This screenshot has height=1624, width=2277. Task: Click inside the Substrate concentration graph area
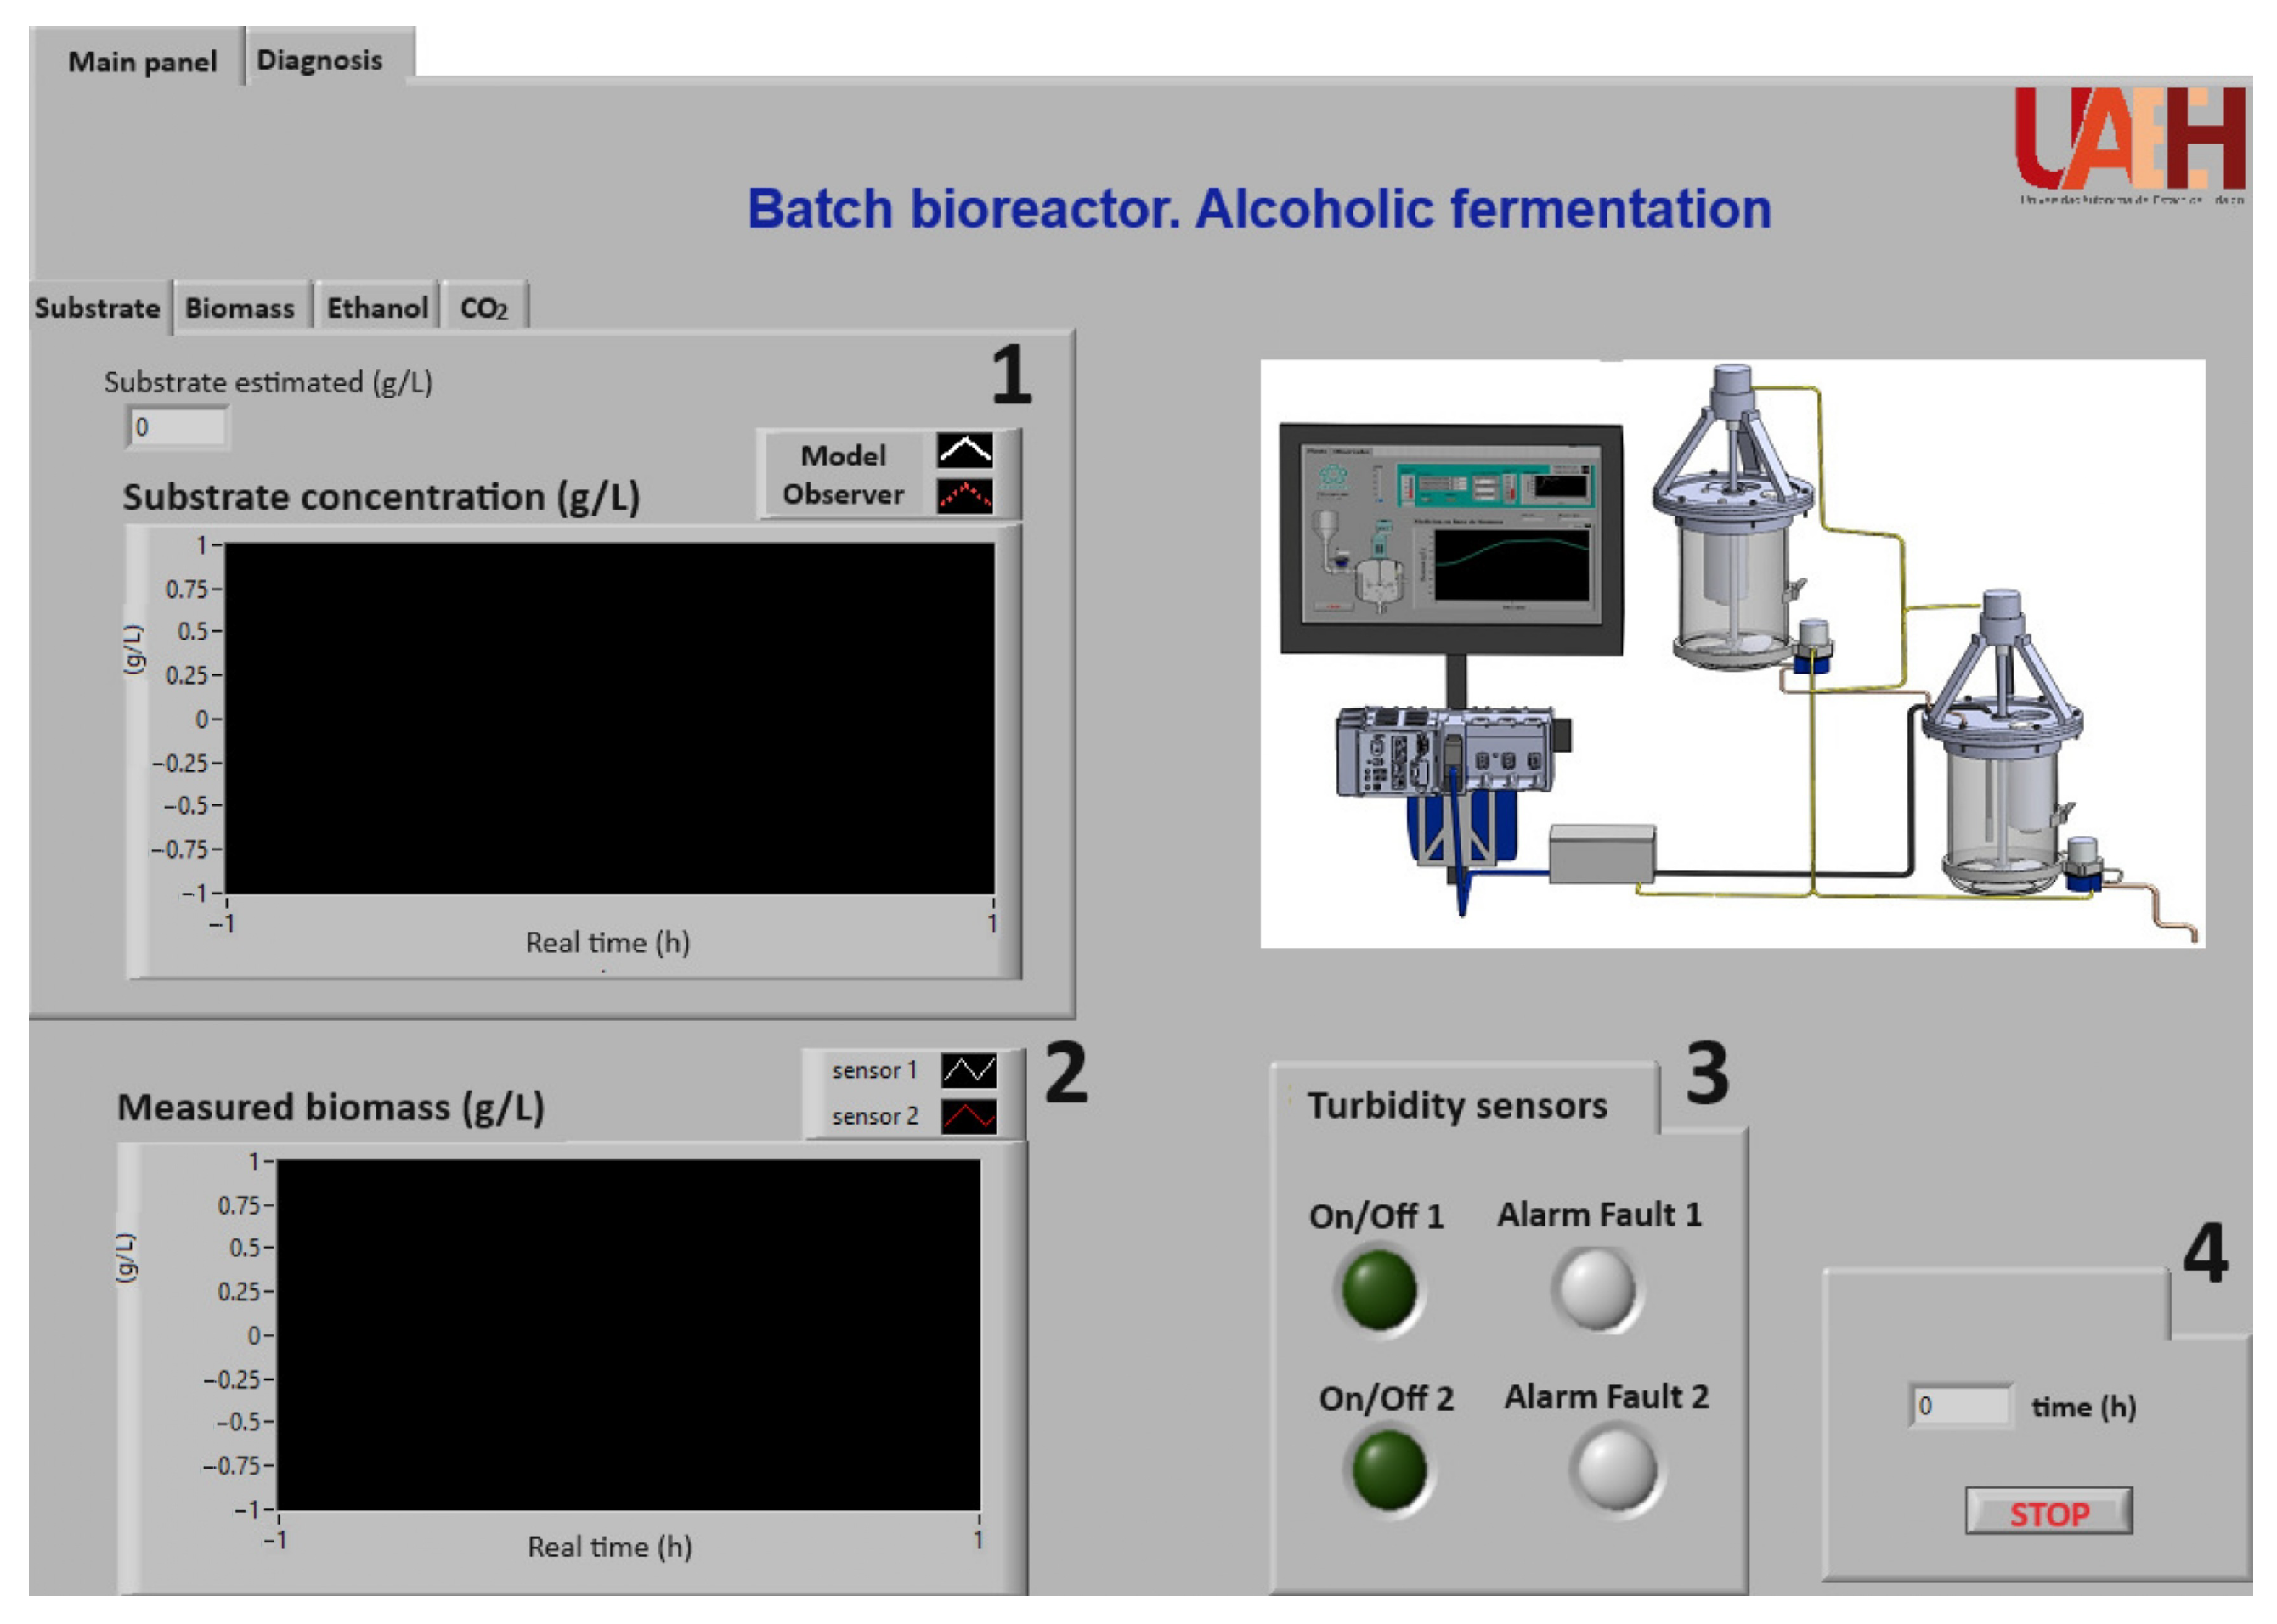pyautogui.click(x=609, y=718)
